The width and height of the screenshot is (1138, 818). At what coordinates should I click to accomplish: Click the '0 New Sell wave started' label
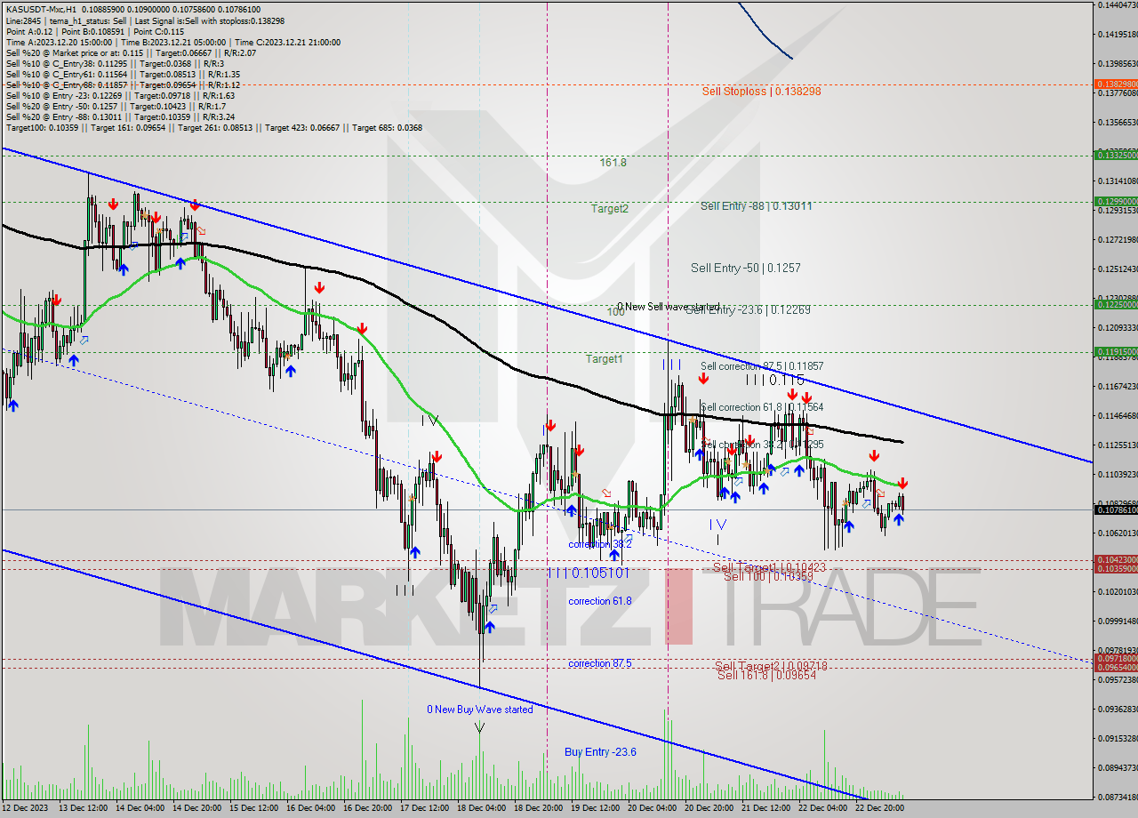669,307
